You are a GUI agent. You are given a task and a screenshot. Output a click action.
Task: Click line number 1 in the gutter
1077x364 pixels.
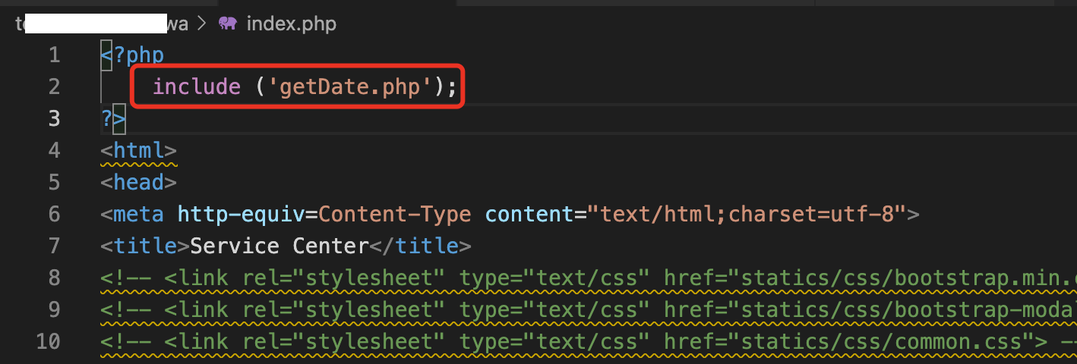click(x=52, y=55)
